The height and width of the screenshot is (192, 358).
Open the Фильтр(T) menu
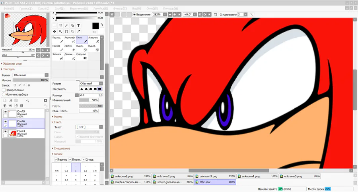(120, 8)
